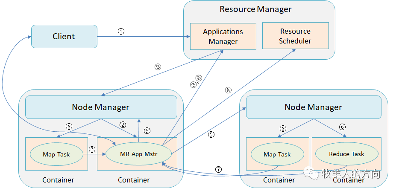Click the Node Manager box above Reduce Task
Image resolution: width=393 pixels, height=191 pixels.
(314, 107)
